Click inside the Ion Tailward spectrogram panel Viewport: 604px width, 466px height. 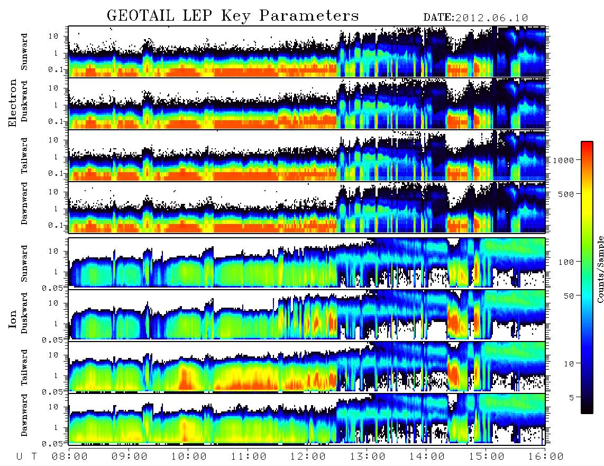pyautogui.click(x=307, y=368)
